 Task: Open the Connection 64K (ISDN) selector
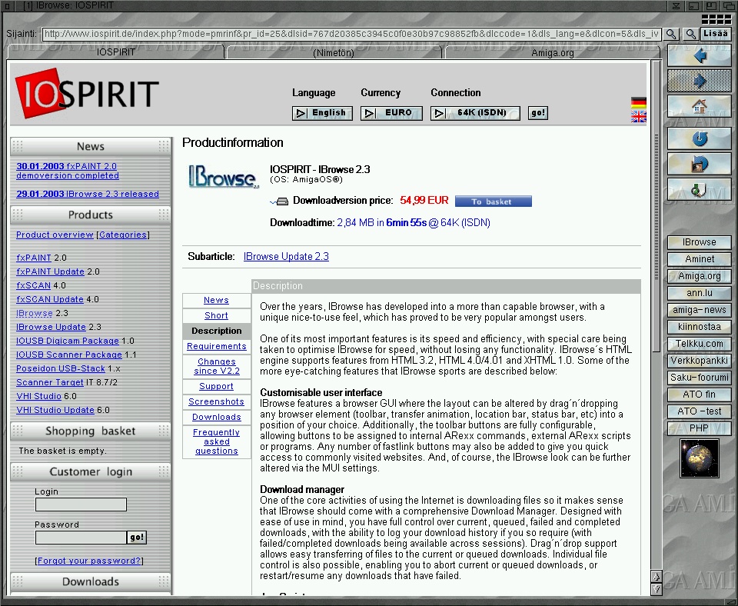474,113
